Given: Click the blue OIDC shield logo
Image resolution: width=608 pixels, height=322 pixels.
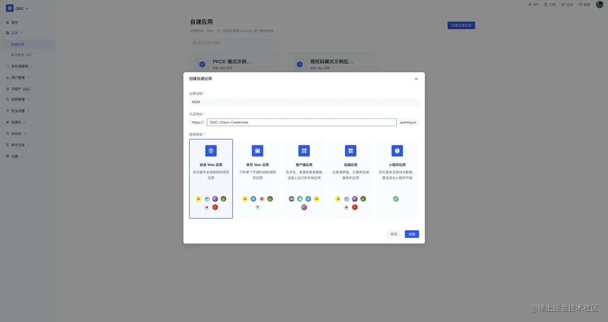Looking at the screenshot, I should (10, 8).
